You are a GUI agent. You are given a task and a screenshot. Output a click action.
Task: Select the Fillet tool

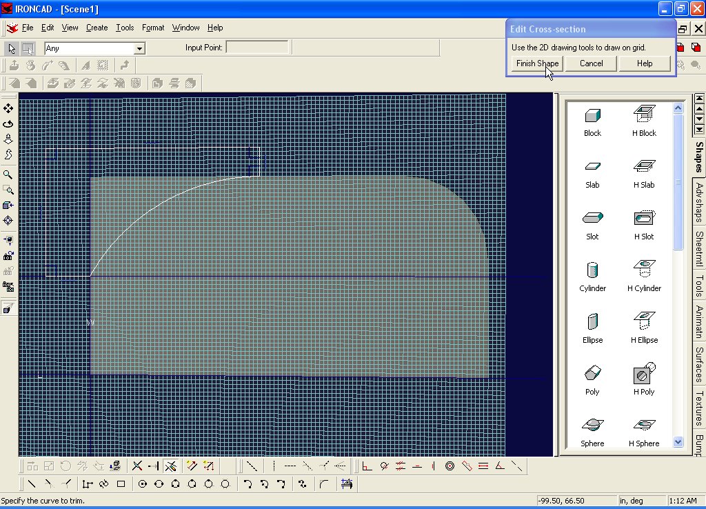[324, 484]
